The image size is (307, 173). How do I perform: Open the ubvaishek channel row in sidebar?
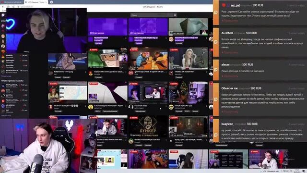15,106
